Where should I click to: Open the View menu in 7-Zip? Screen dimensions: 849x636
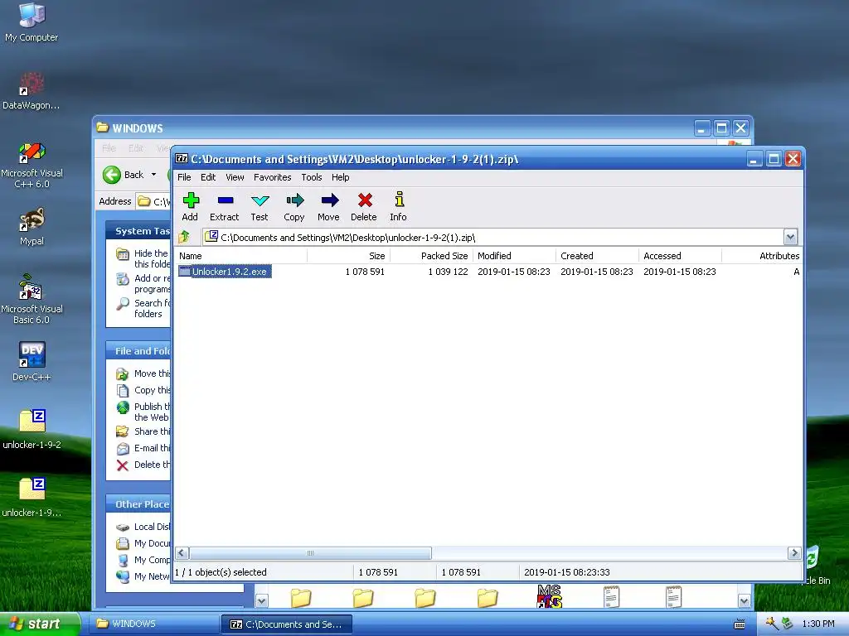pyautogui.click(x=235, y=177)
